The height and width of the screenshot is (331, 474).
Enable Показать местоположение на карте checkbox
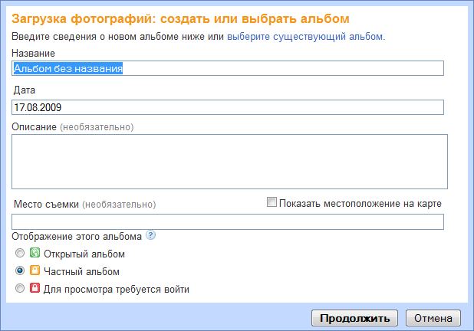[x=272, y=202]
